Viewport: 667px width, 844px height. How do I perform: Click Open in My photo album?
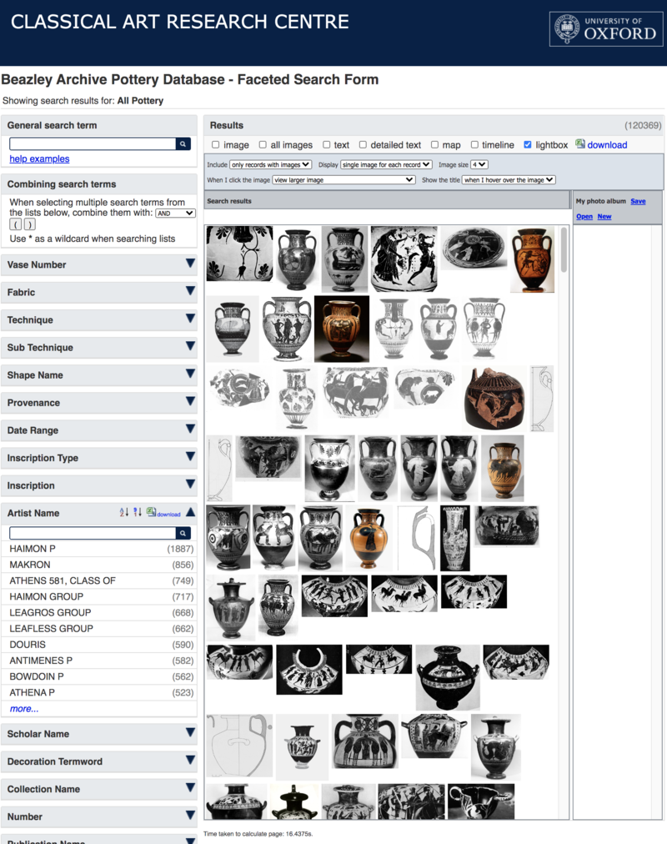pyautogui.click(x=584, y=216)
